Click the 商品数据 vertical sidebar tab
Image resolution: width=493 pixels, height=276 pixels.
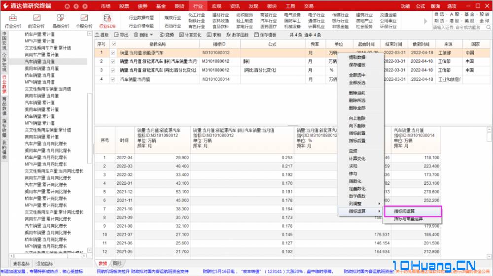[4, 106]
